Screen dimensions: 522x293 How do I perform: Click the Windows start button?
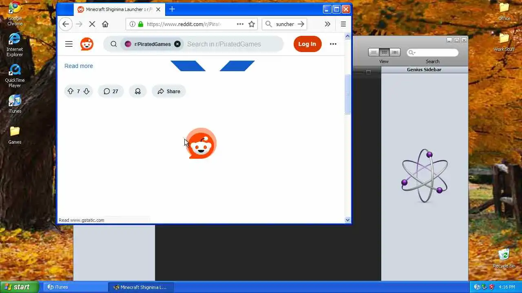point(19,287)
